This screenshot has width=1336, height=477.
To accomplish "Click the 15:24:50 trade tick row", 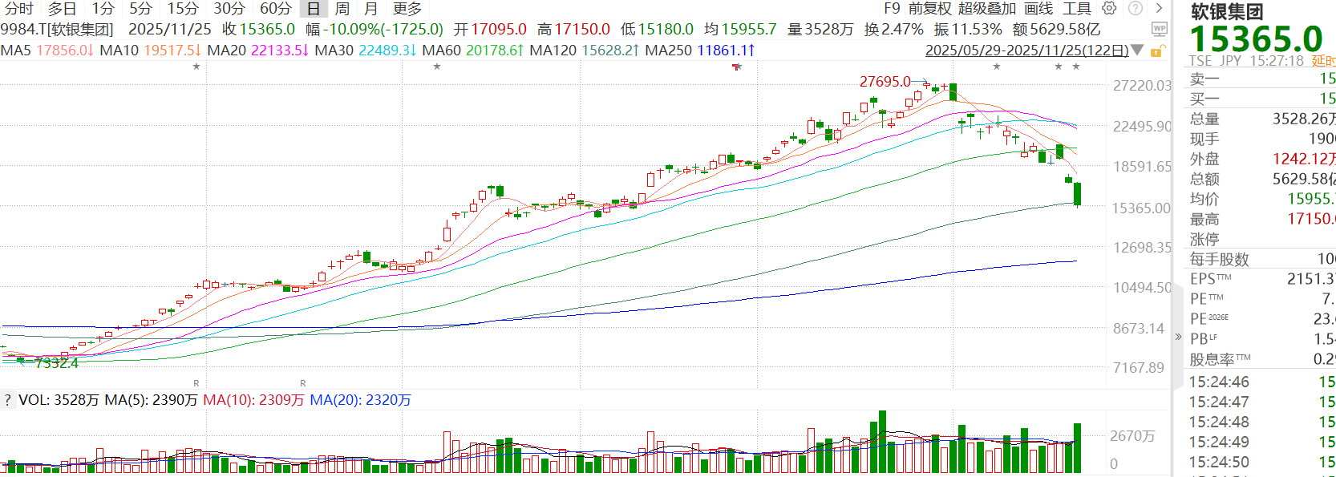I will click(x=1261, y=462).
